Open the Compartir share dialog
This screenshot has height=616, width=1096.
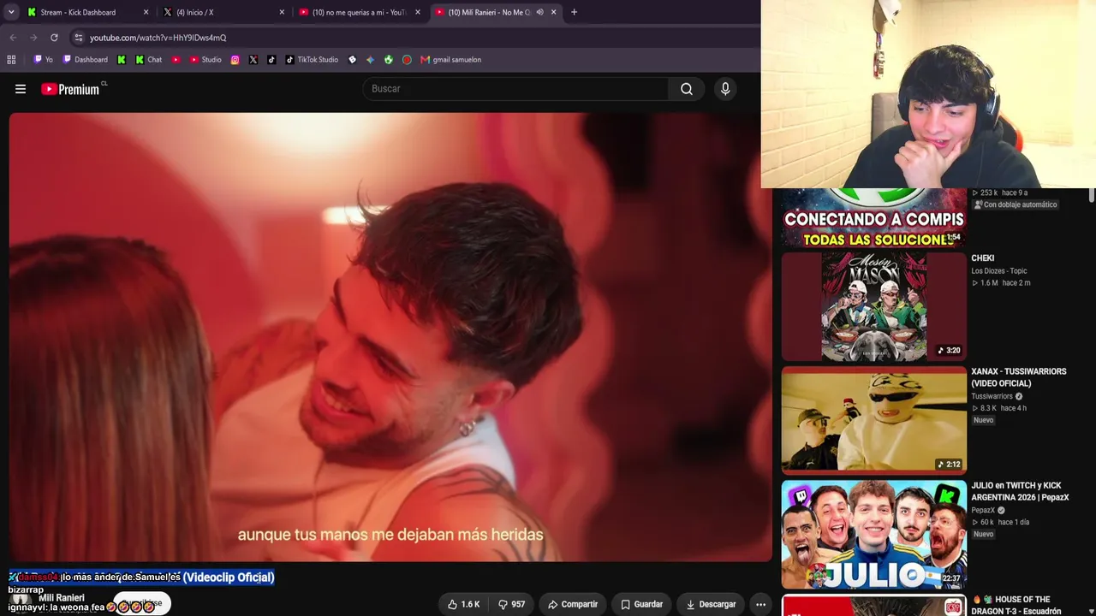click(x=573, y=604)
